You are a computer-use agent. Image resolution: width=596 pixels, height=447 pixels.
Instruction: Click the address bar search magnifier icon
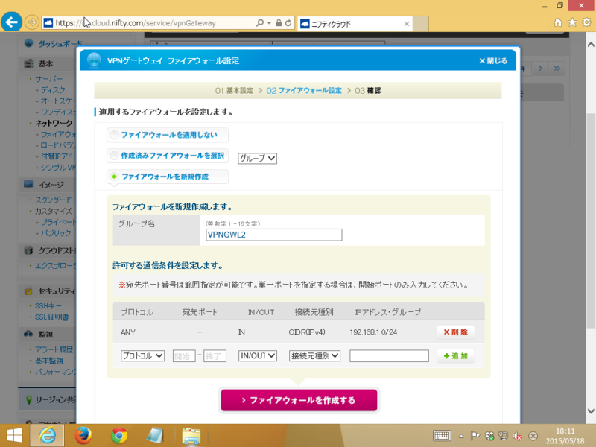tap(259, 23)
